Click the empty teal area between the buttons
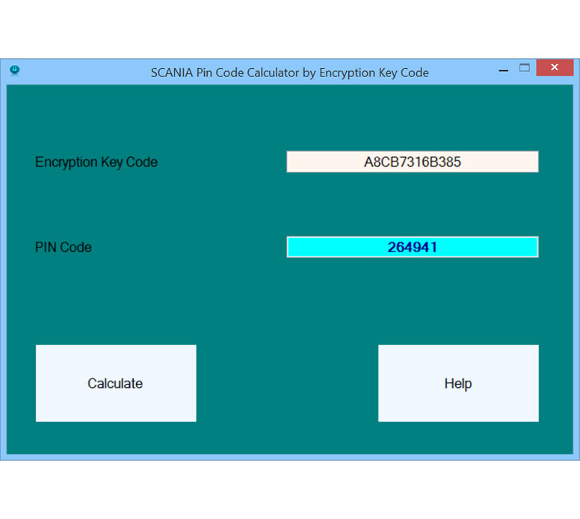 click(x=287, y=383)
